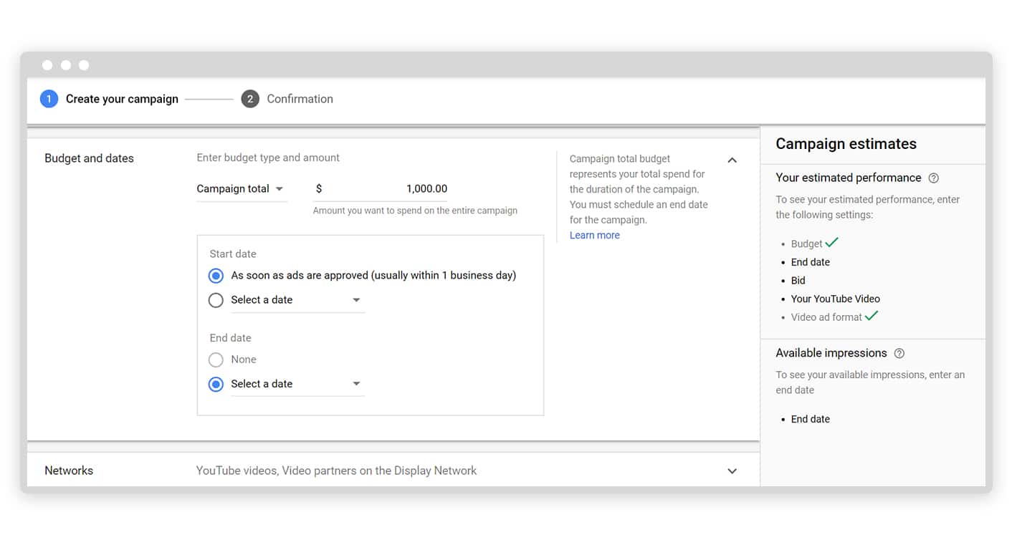Click the Learn more link

pos(594,235)
